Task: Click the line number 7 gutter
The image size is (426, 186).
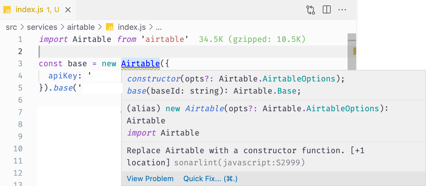Action: coord(20,112)
